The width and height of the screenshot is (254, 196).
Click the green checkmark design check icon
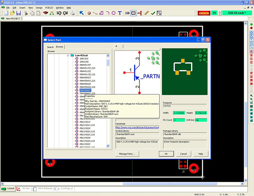click(x=153, y=13)
